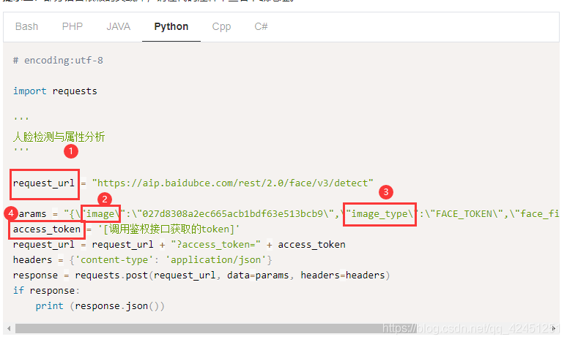This screenshot has height=342, width=567.
Task: Click the hash 027d8308a2ec665acb1bdf63e513bcb9
Action: pos(232,214)
